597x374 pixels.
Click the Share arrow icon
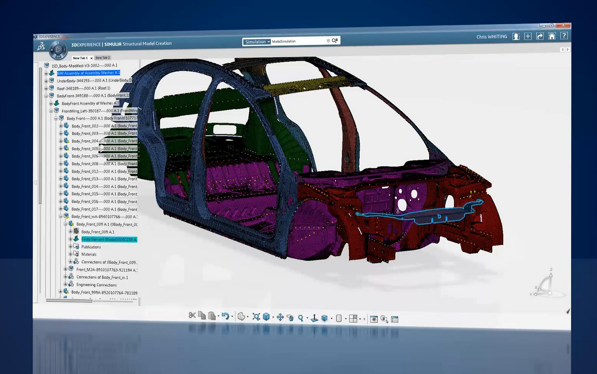point(540,36)
